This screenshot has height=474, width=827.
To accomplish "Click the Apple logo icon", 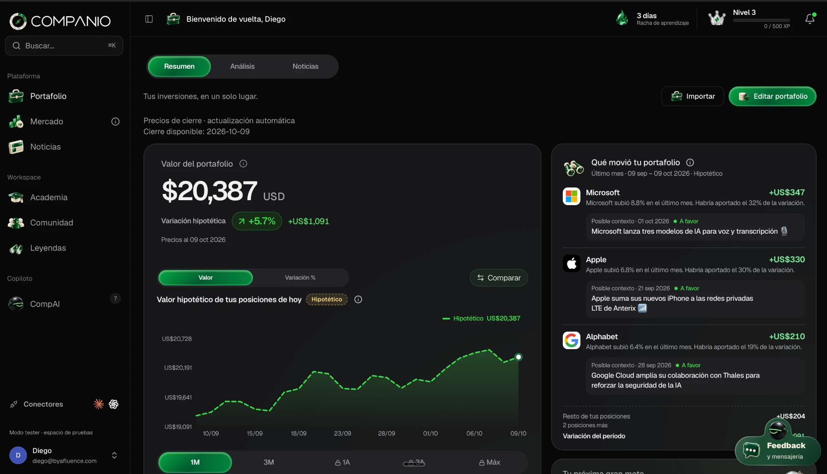I will coord(571,263).
